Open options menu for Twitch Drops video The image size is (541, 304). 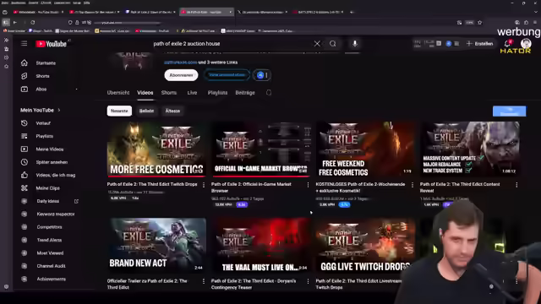(x=204, y=185)
